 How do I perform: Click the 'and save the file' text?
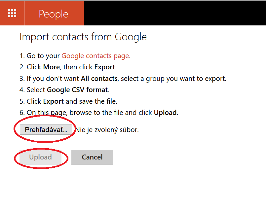[x=91, y=101]
